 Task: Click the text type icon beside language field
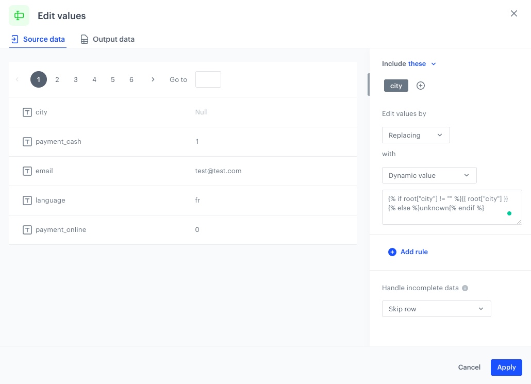(27, 200)
